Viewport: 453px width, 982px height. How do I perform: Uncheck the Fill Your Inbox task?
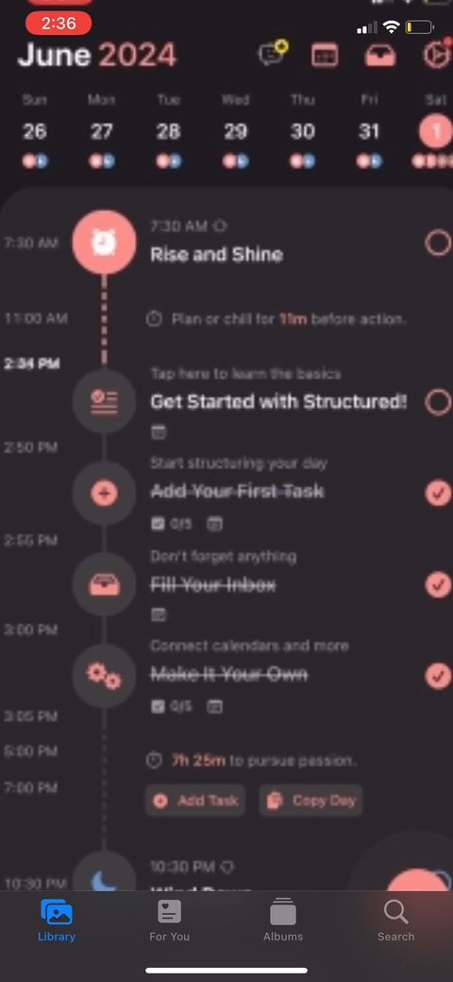tap(438, 585)
